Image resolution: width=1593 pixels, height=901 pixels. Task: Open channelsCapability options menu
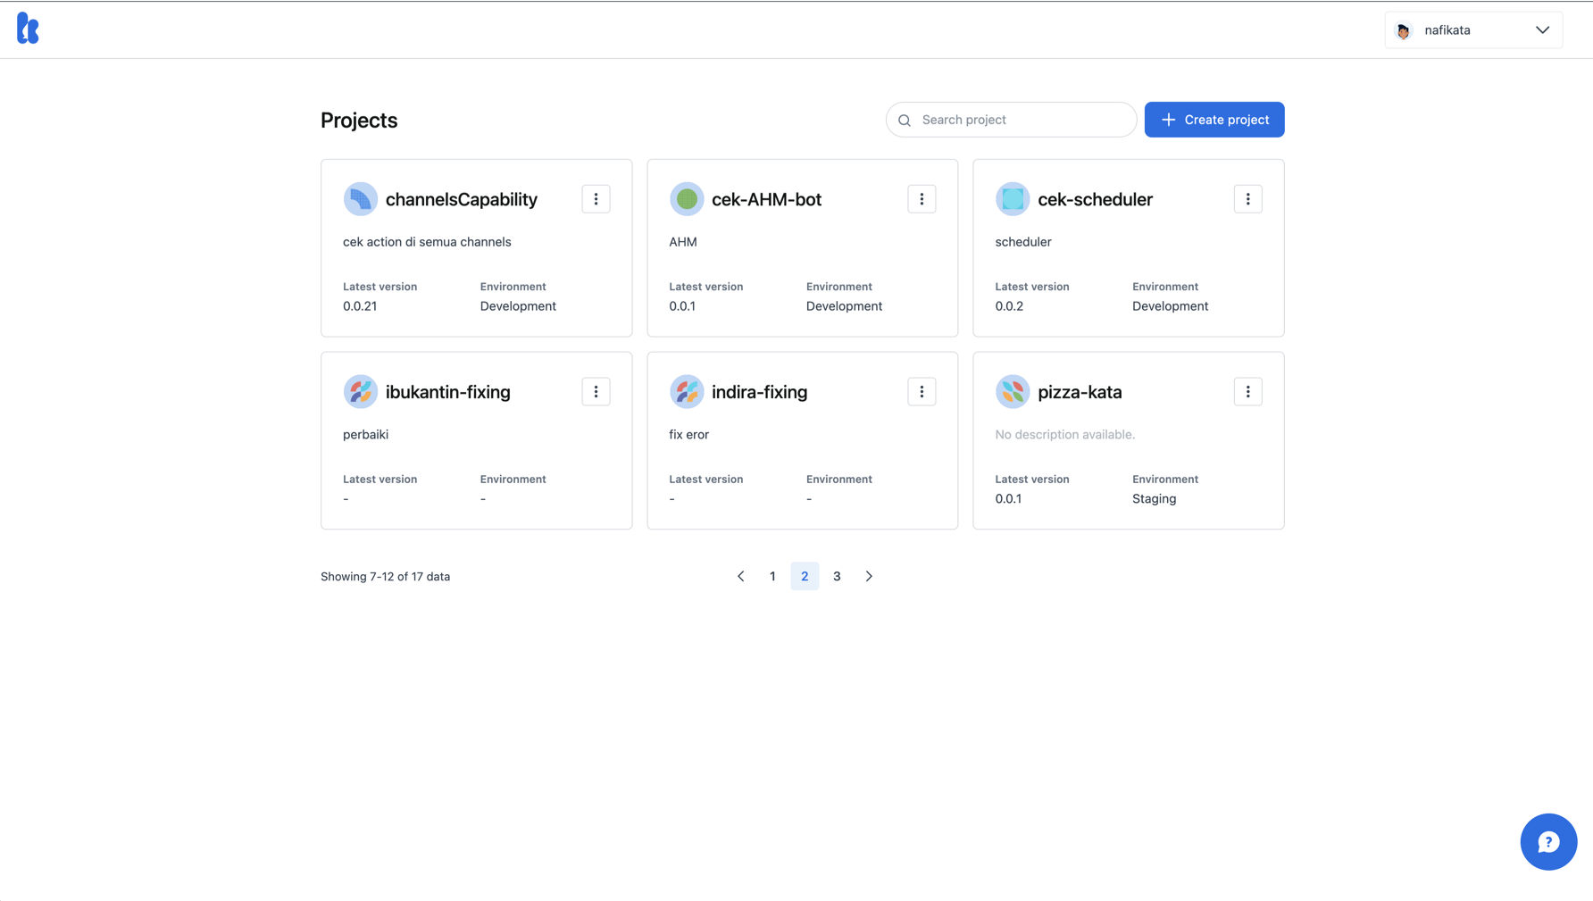596,199
